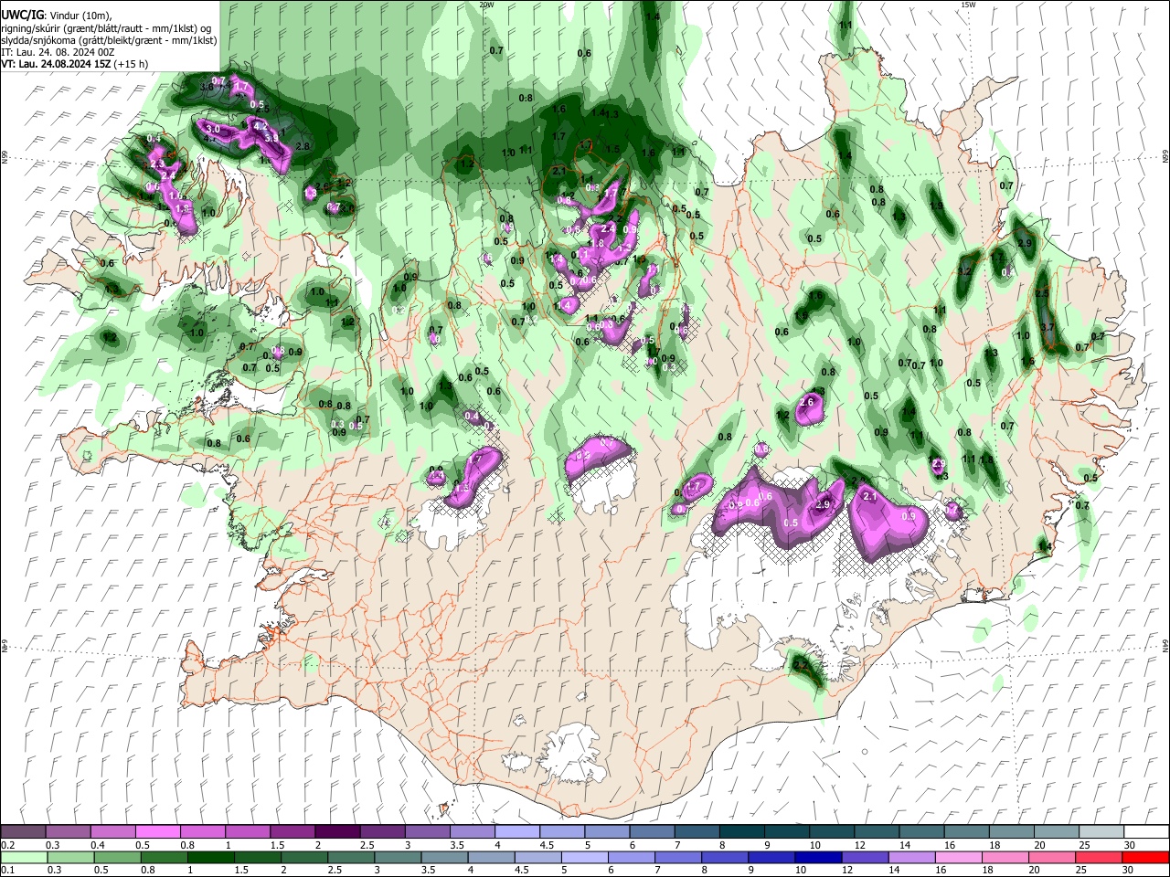Select the white '4.2' snowfall value on the map
Screen dimensions: 1170x877
(260, 126)
